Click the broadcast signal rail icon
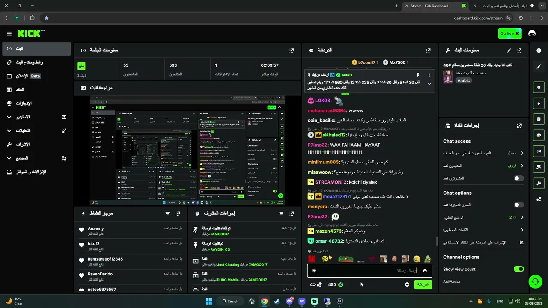Image resolution: width=548 pixels, height=308 pixels. pyautogui.click(x=539, y=151)
